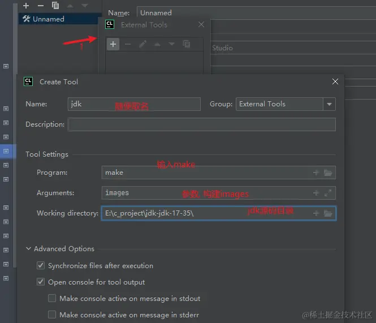Viewport: 376px width, 323px height.
Task: Click the Arguments field containing images
Action: [218, 193]
